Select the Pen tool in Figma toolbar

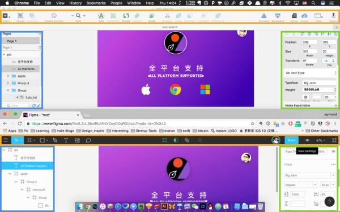click(55, 140)
